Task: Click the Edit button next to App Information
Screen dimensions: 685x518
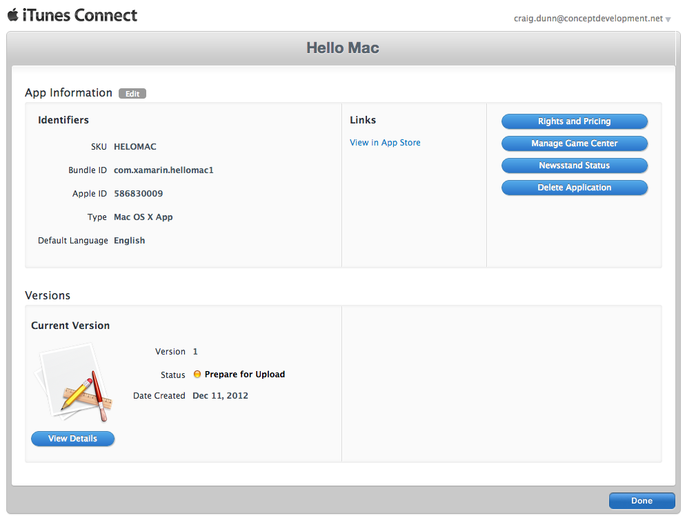Action: [132, 93]
